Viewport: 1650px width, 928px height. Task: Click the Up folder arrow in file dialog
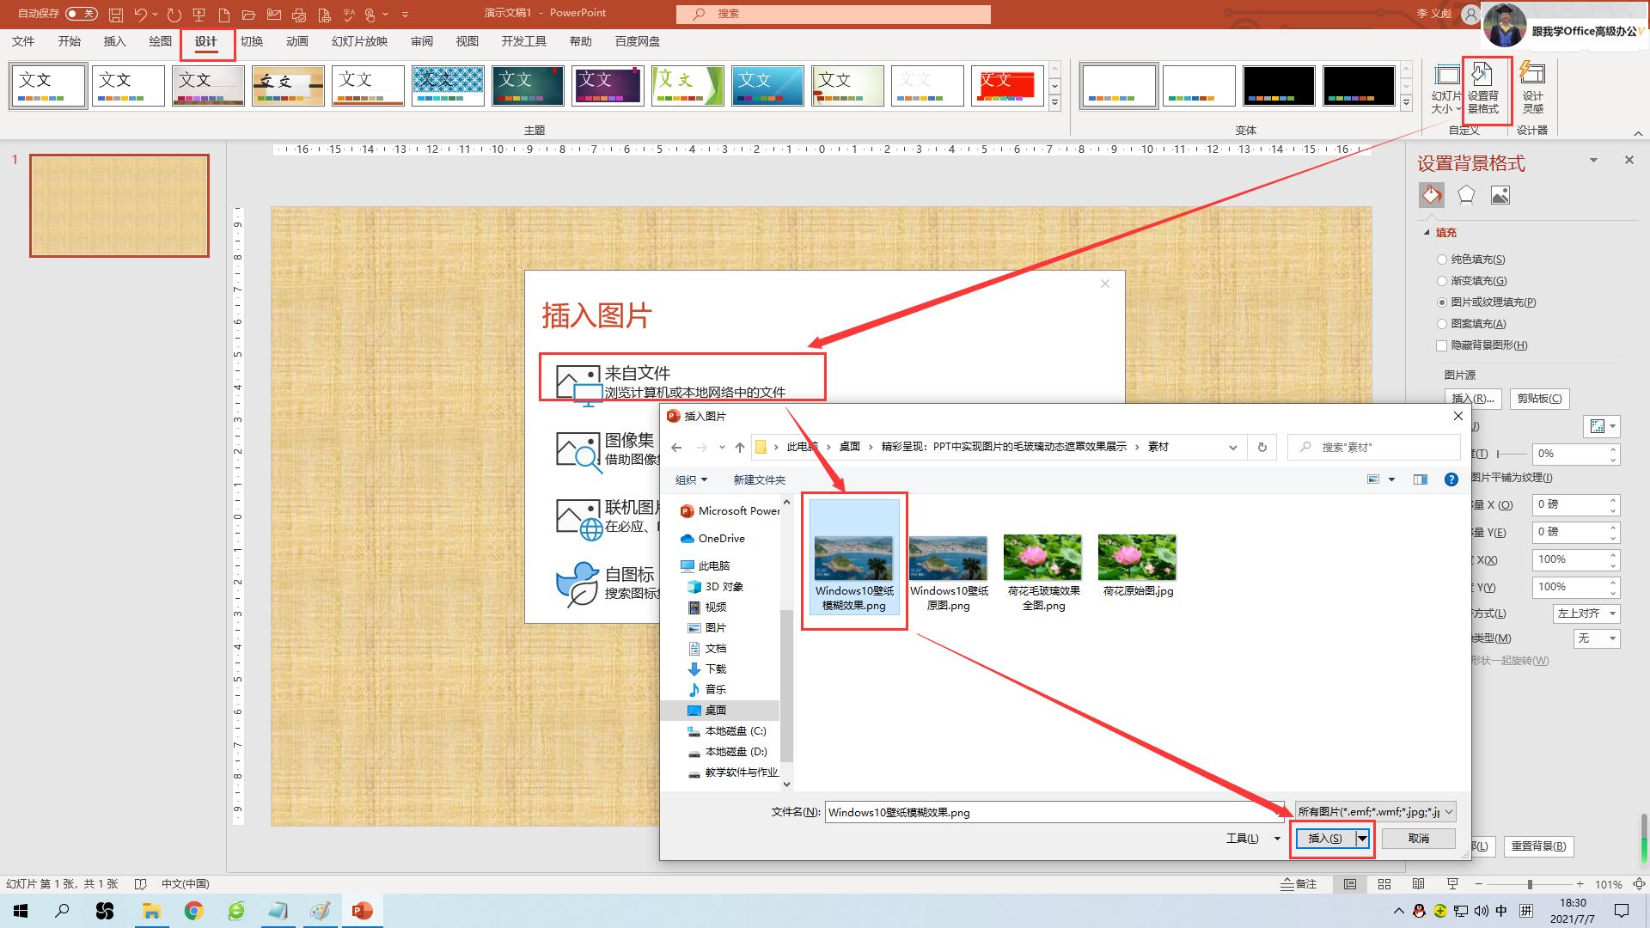[x=739, y=447]
